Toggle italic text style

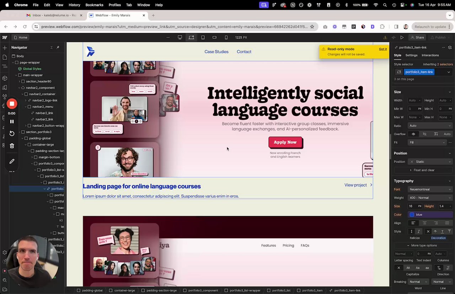click(x=419, y=231)
